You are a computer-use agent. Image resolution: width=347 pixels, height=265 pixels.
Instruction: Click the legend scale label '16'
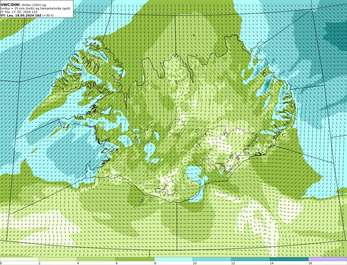click(x=310, y=263)
